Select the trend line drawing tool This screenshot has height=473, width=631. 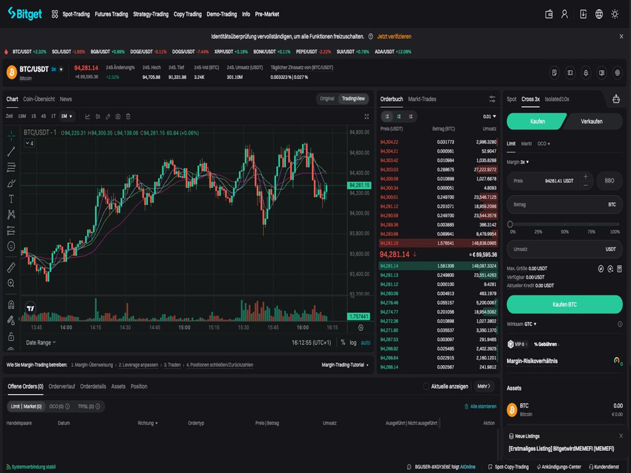[11, 152]
